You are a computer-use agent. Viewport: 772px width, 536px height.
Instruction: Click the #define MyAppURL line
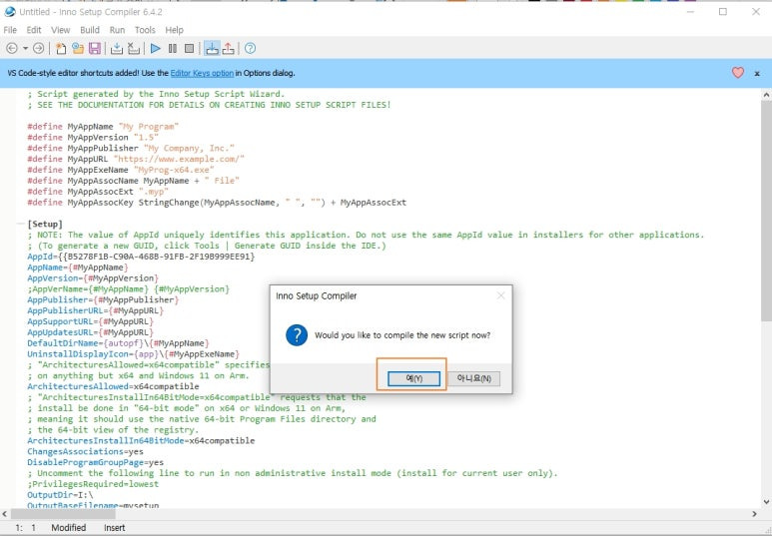(136, 159)
